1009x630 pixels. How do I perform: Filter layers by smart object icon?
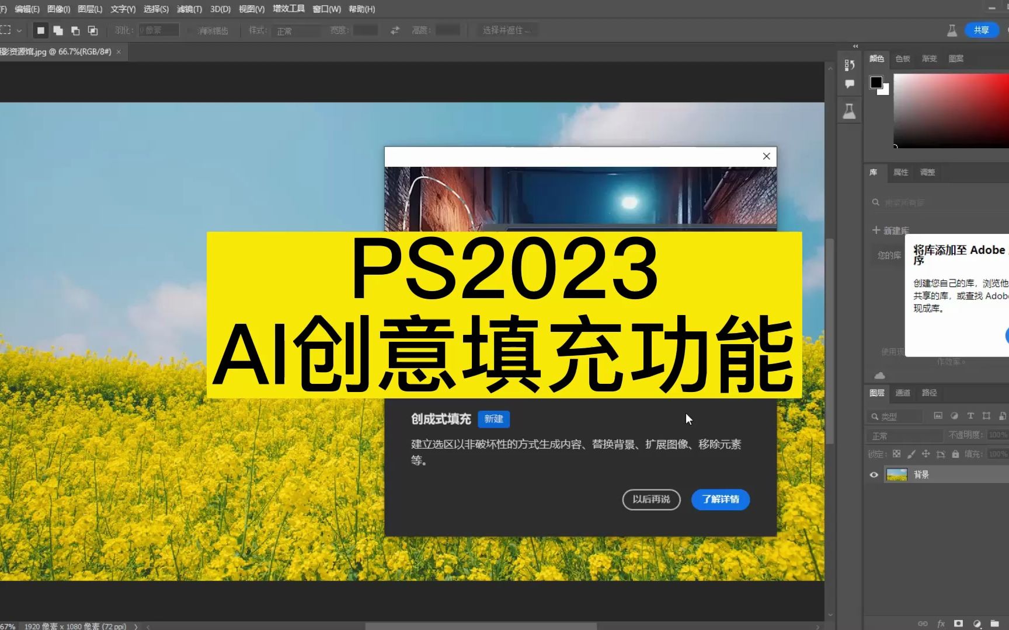(1003, 416)
